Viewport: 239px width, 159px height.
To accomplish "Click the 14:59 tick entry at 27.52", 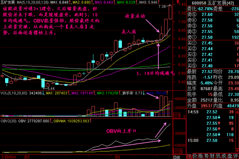I will point(211,112).
